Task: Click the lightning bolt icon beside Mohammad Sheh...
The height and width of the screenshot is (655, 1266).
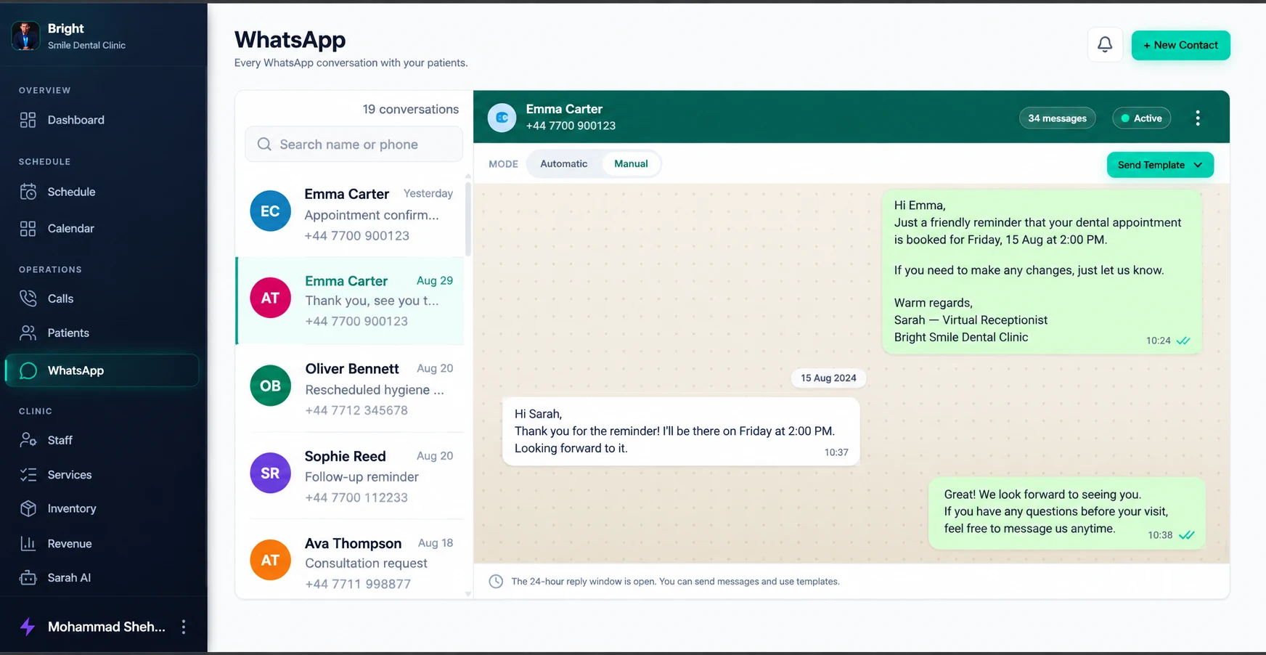Action: [x=28, y=627]
